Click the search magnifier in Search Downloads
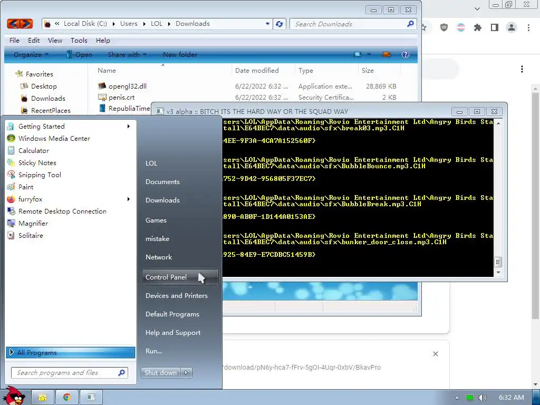Image resolution: width=540 pixels, height=405 pixels. click(410, 24)
